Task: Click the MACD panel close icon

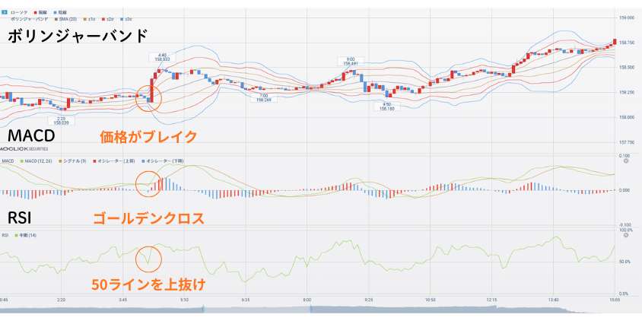Action: point(625,161)
